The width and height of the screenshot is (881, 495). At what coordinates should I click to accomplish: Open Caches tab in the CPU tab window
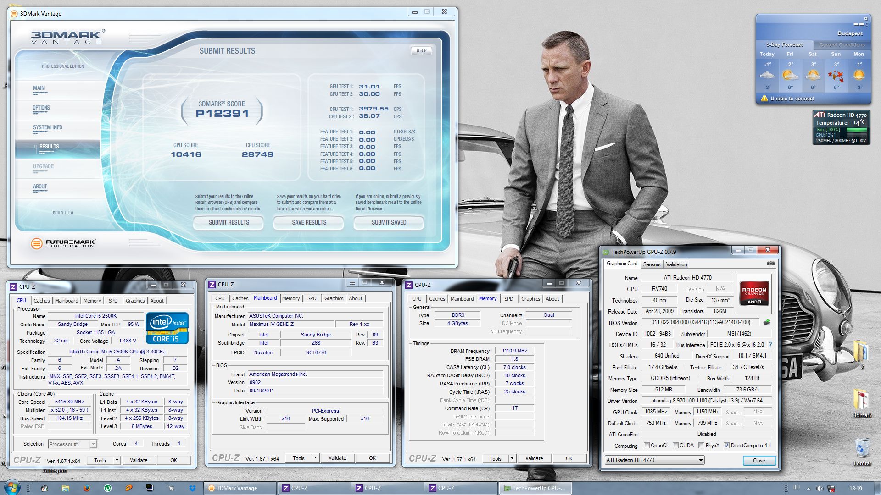coord(41,301)
